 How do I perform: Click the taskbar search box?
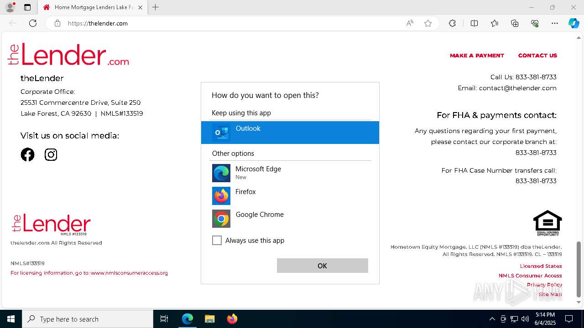tap(88, 319)
